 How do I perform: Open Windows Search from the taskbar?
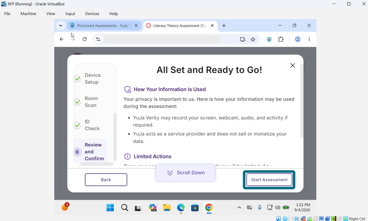[x=125, y=208]
